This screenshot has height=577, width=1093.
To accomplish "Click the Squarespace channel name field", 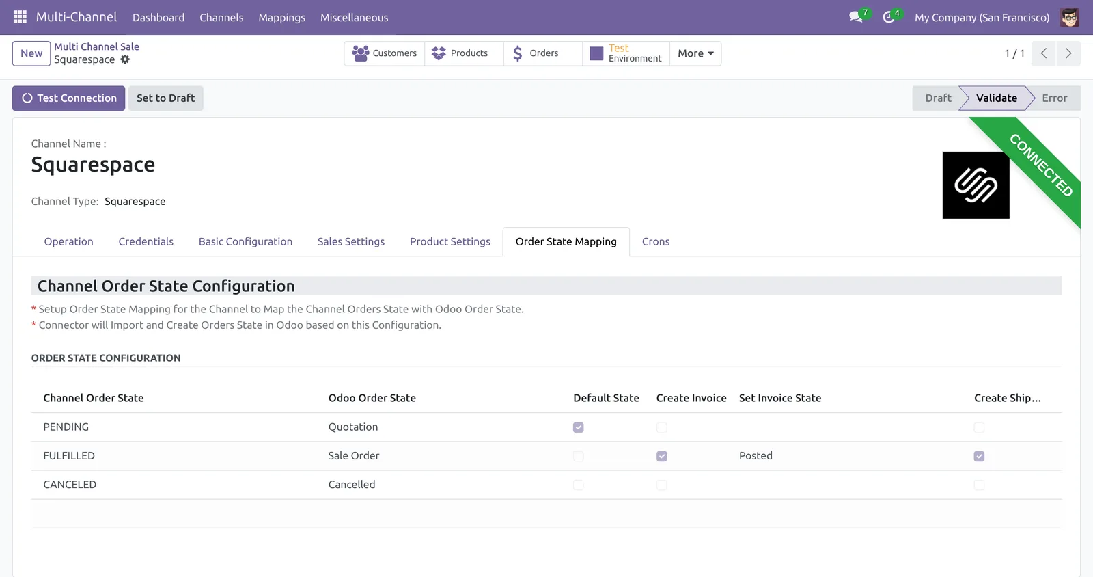I will 93,165.
